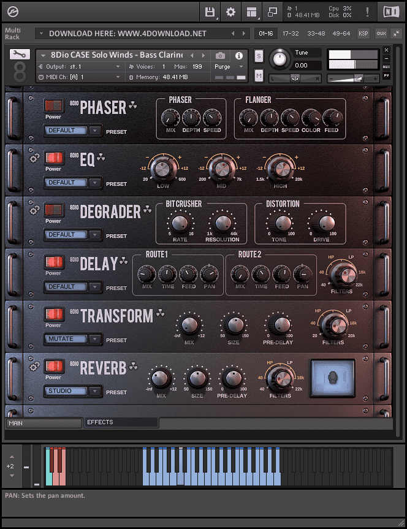Click the Transform radiation symbol icon

(x=161, y=313)
